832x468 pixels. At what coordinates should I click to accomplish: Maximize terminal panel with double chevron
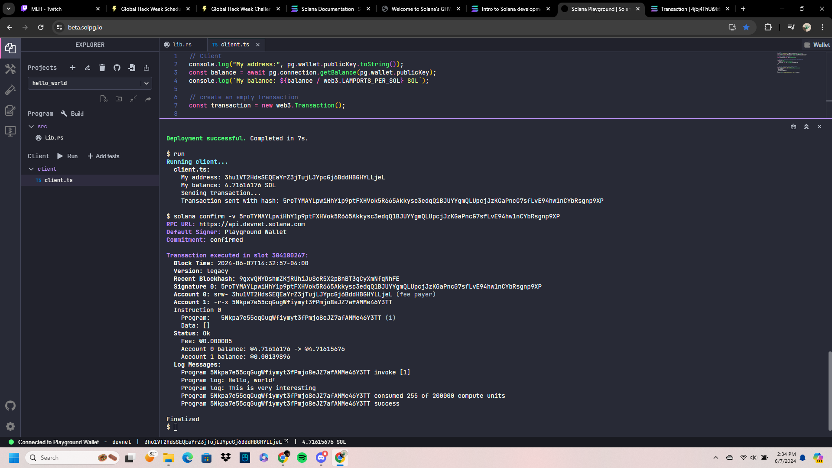806,127
